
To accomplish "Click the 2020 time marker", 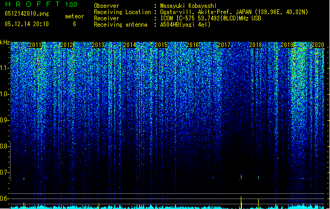I will point(318,45).
